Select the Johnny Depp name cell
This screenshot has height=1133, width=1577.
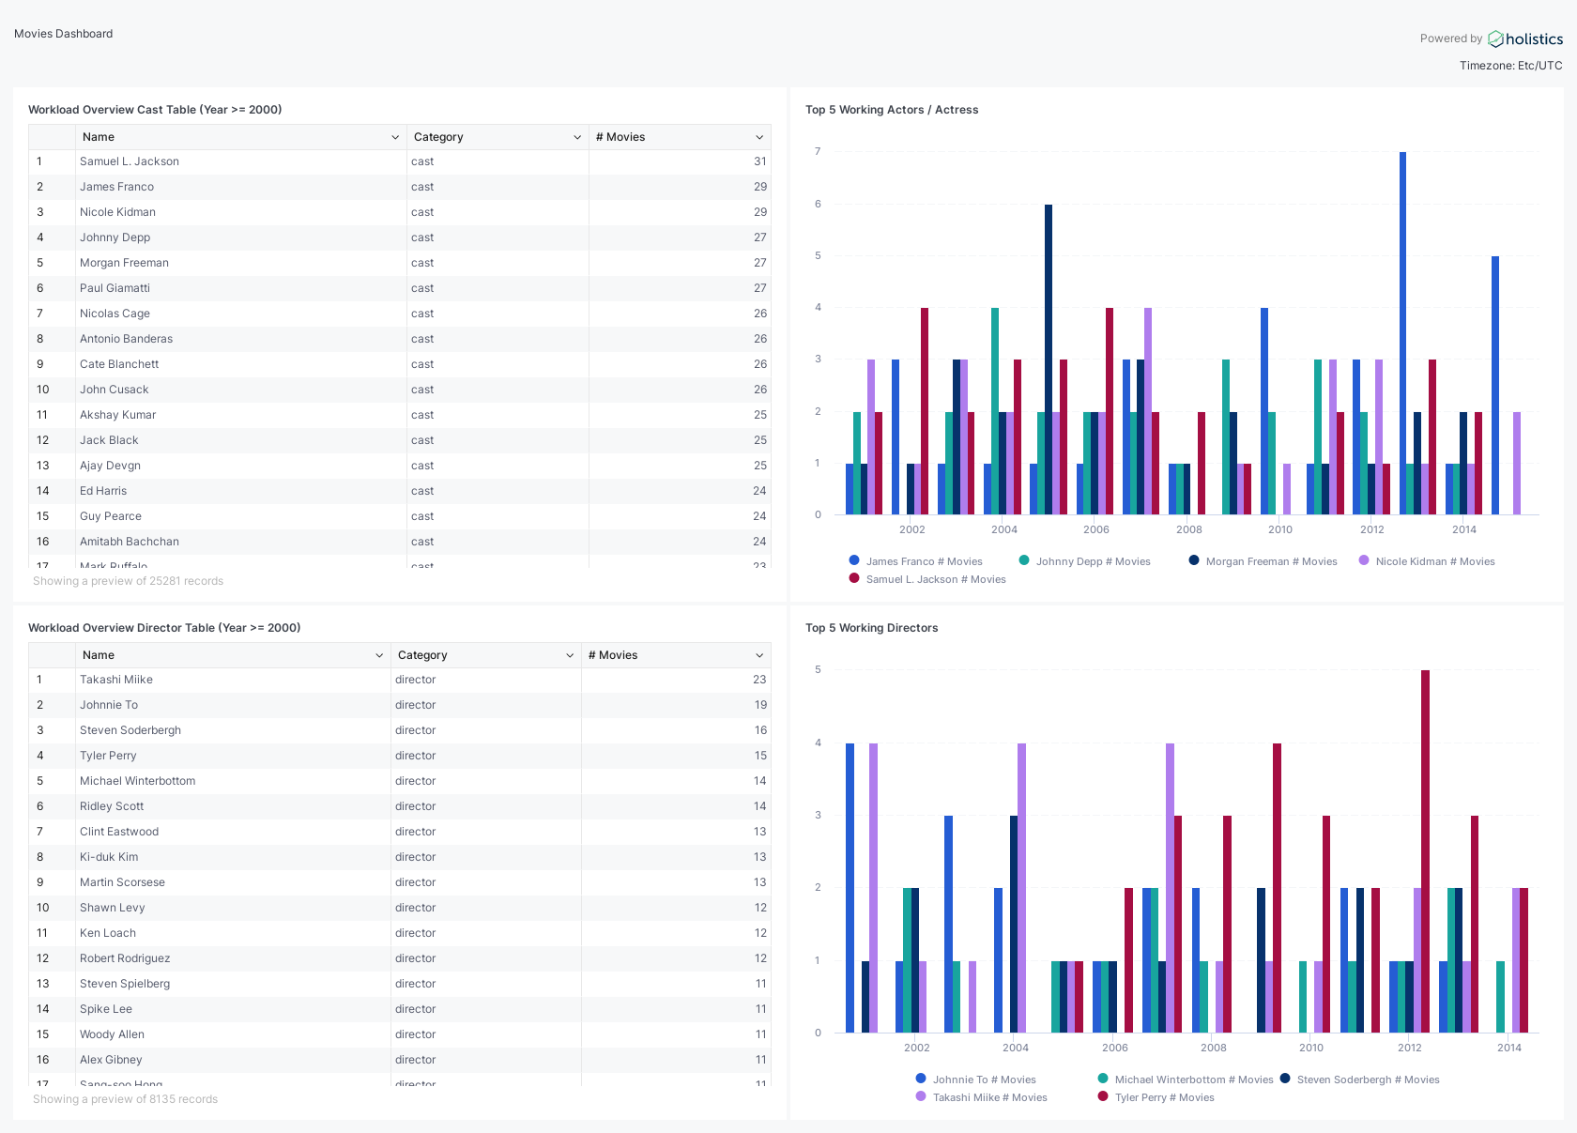pyautogui.click(x=240, y=237)
